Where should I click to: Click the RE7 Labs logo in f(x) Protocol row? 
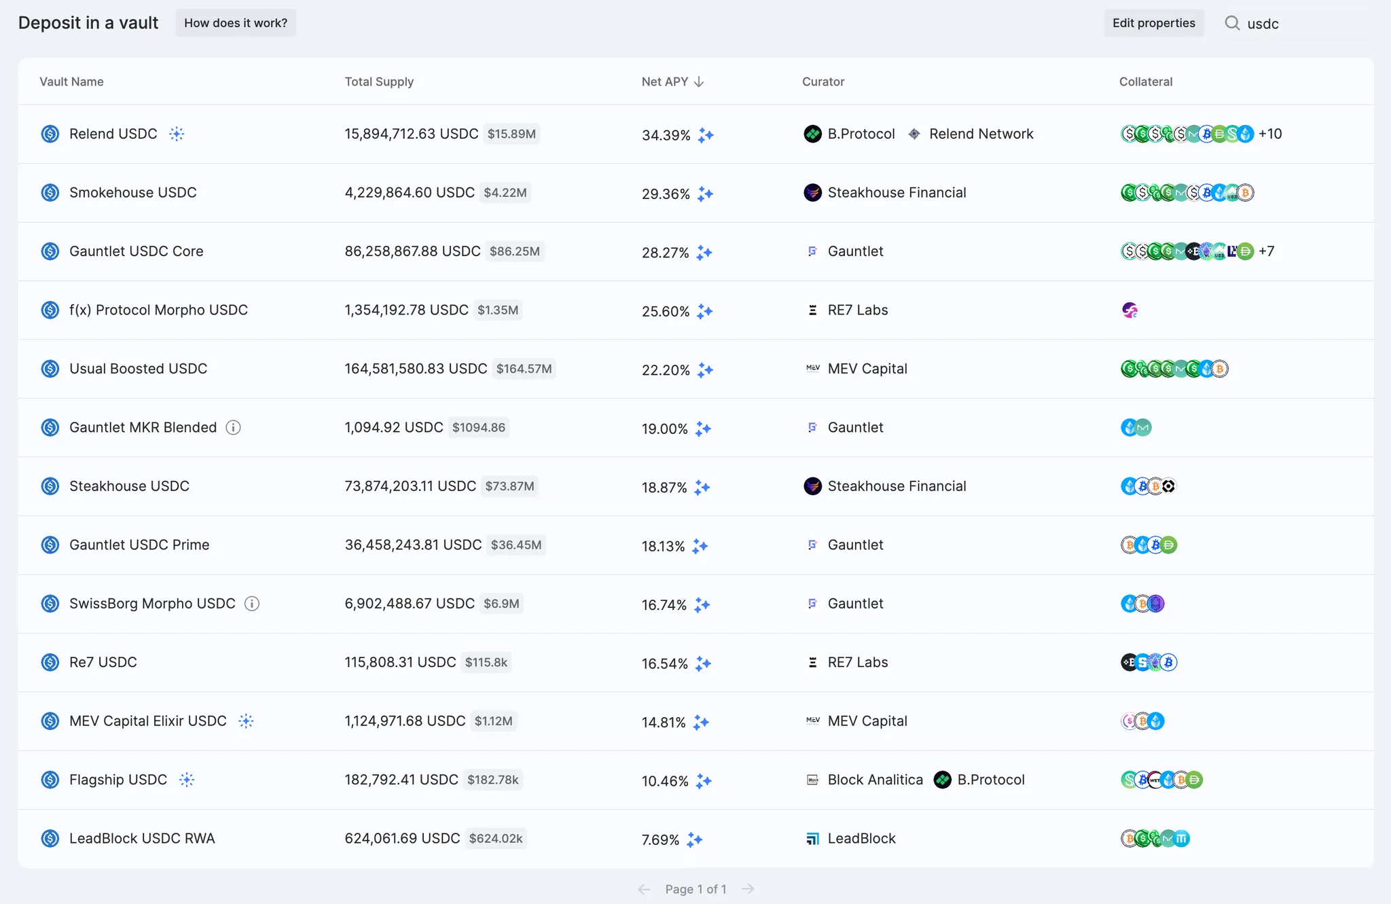812,310
